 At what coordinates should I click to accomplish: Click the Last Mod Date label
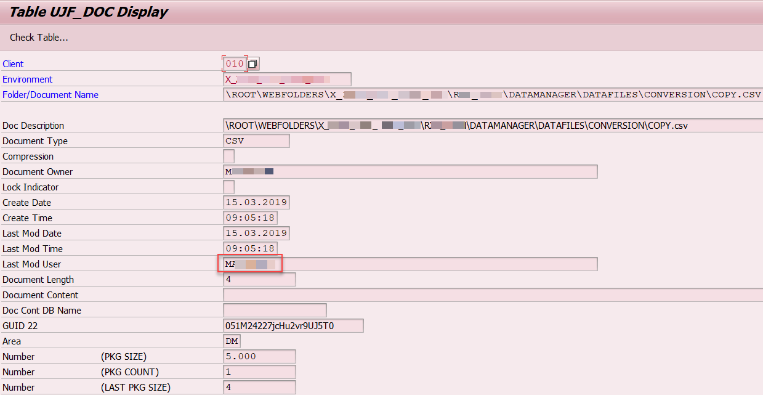pos(32,234)
